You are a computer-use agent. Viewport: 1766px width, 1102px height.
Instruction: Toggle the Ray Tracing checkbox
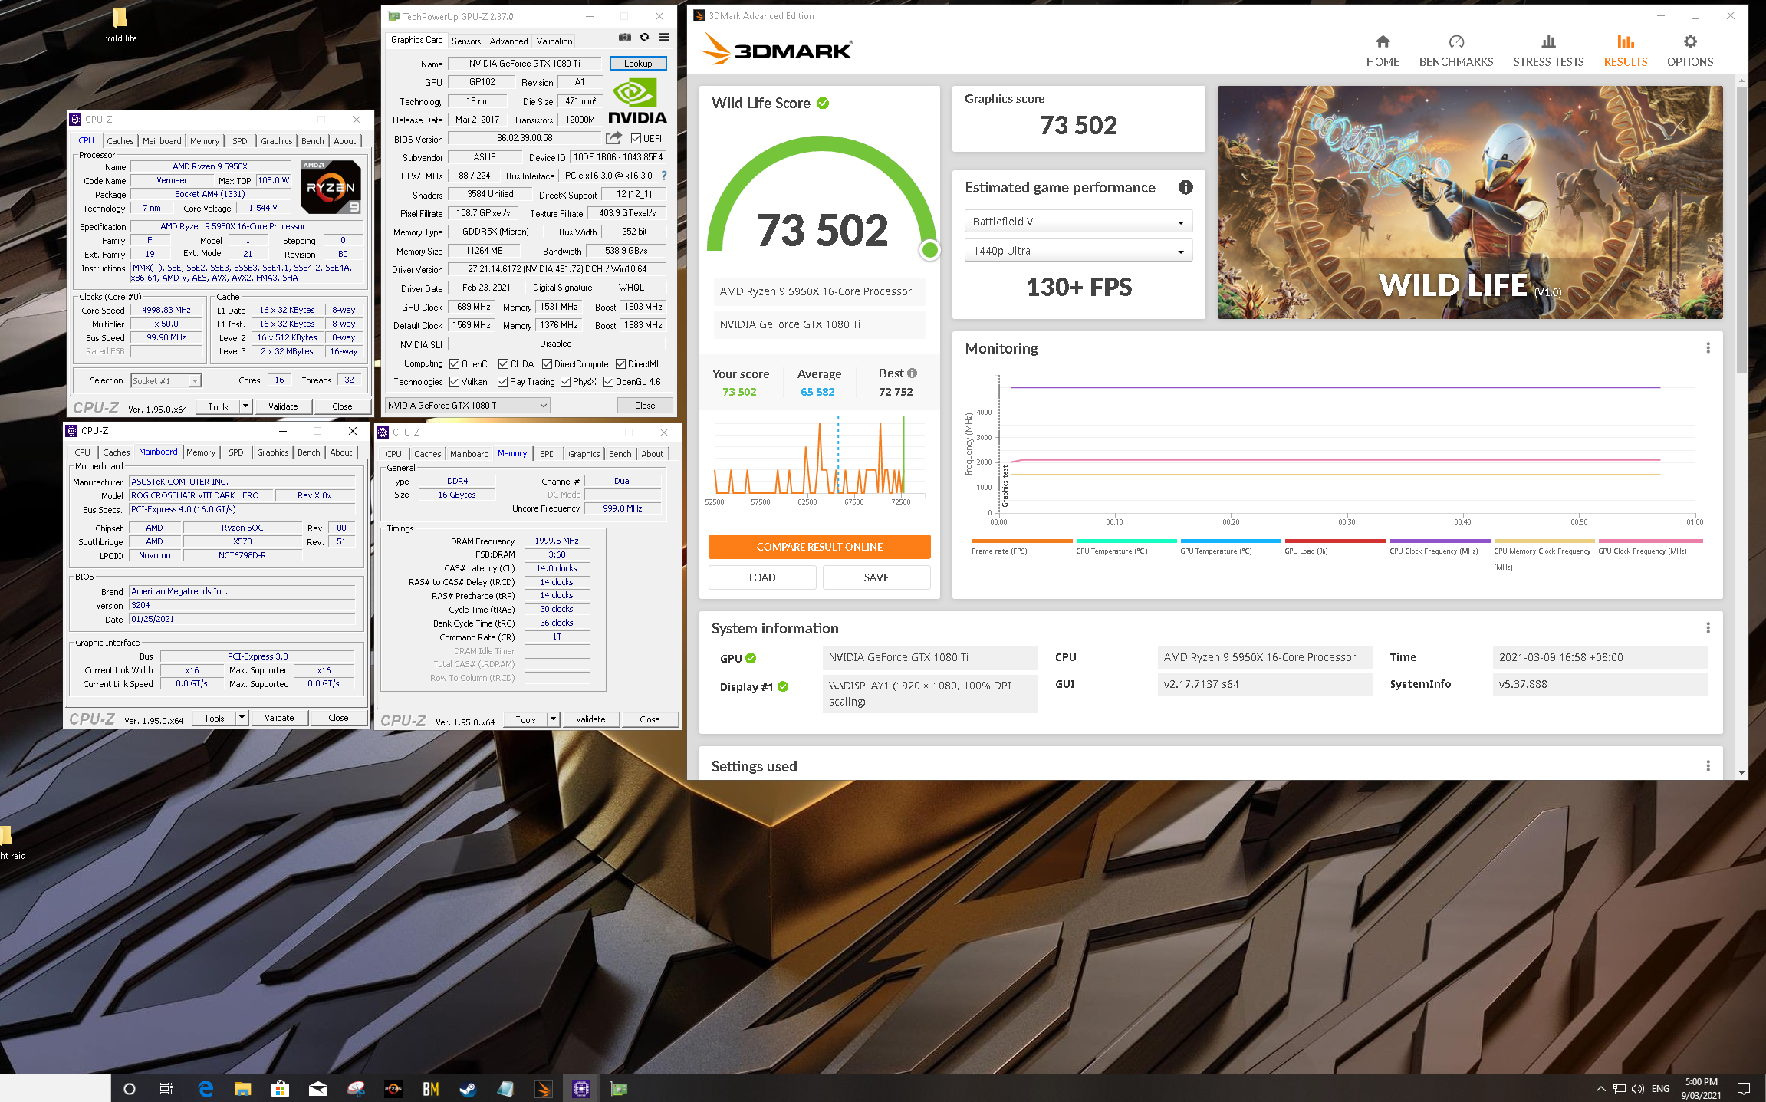502,382
